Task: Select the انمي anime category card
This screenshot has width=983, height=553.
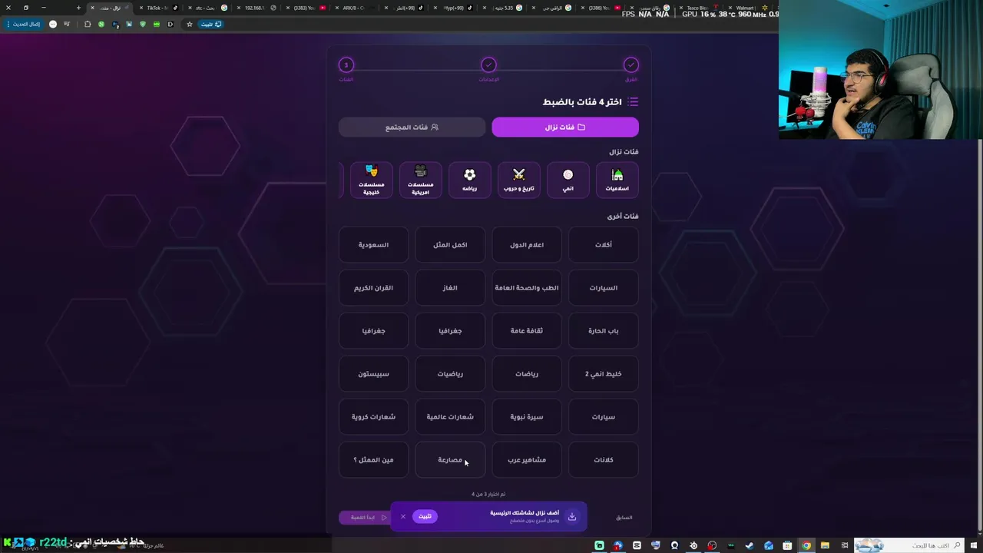Action: tap(568, 180)
